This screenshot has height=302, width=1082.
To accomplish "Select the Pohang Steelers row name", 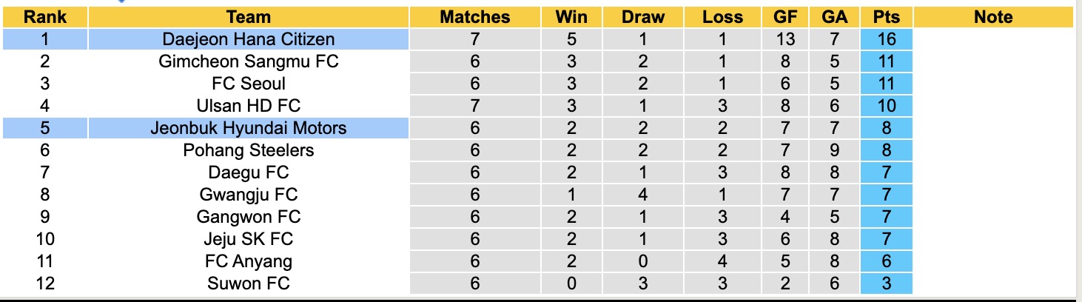I will pos(249,150).
